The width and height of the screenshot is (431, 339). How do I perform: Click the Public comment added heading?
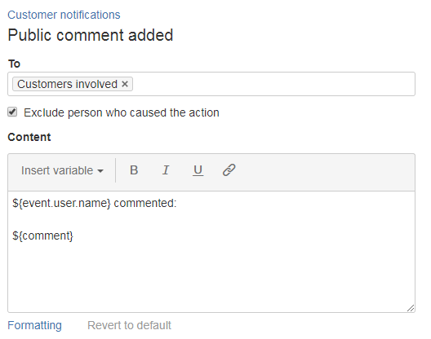pos(91,35)
